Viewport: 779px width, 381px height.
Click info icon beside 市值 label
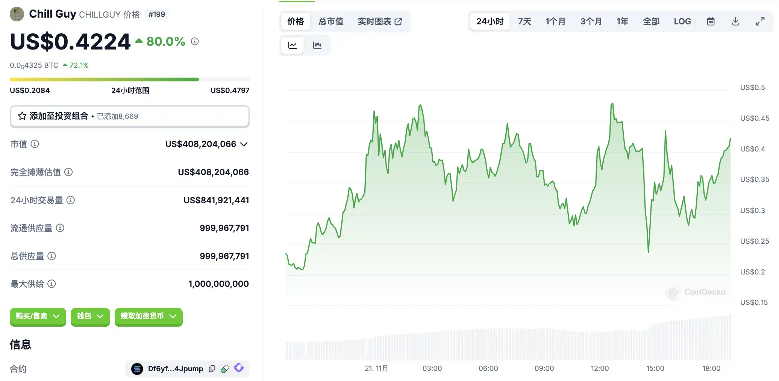click(x=35, y=144)
